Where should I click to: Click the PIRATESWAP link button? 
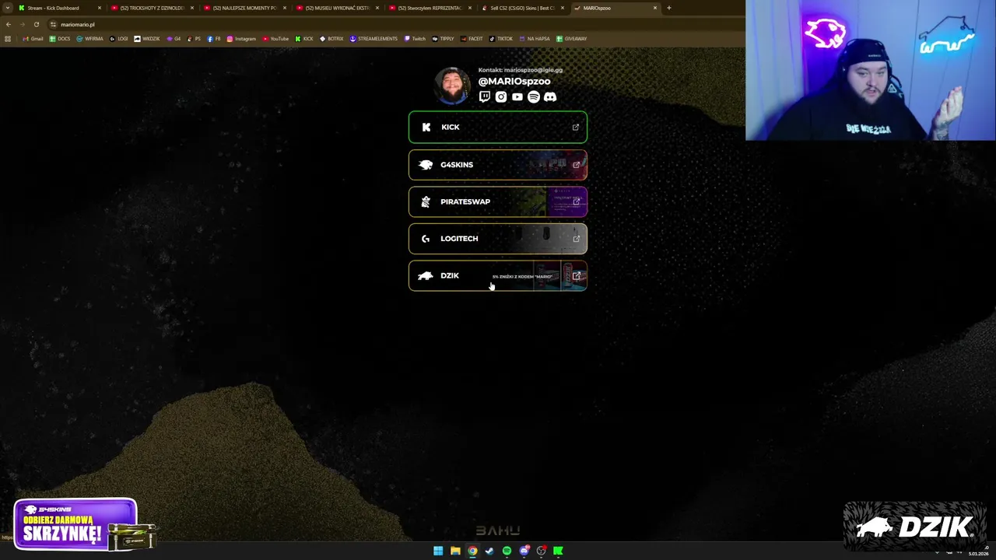[498, 201]
